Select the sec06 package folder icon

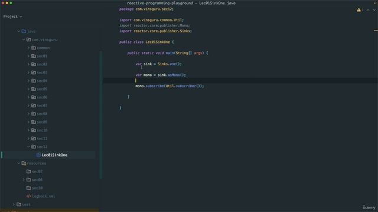pos(34,97)
